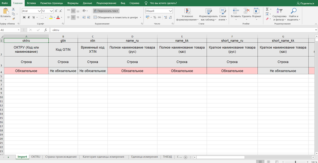Add a new sheet with plus button
Viewport: 318px width, 163px height.
pyautogui.click(x=185, y=157)
